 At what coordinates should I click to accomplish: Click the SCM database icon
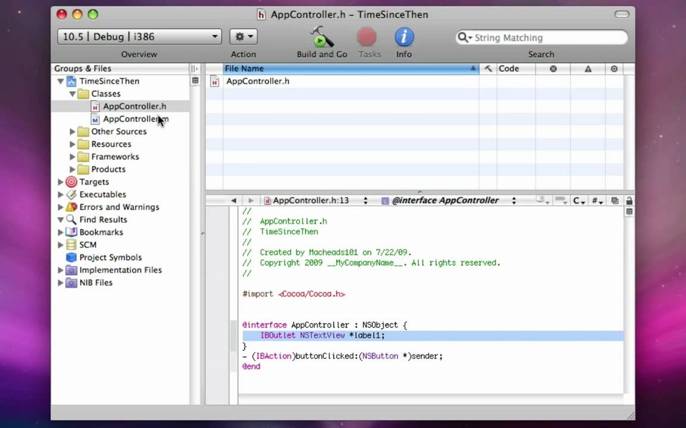(x=71, y=245)
